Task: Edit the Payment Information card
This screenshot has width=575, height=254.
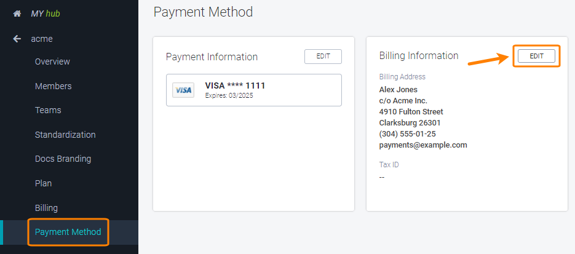Action: tap(323, 57)
